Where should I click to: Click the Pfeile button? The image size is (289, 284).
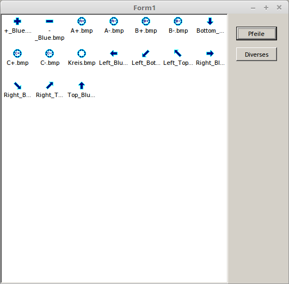(256, 34)
